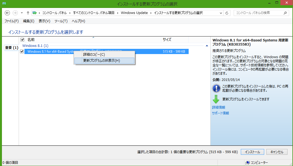The height and width of the screenshot is (166, 293).
Task: Click the コンピューター status bar icon
Action: [248, 163]
